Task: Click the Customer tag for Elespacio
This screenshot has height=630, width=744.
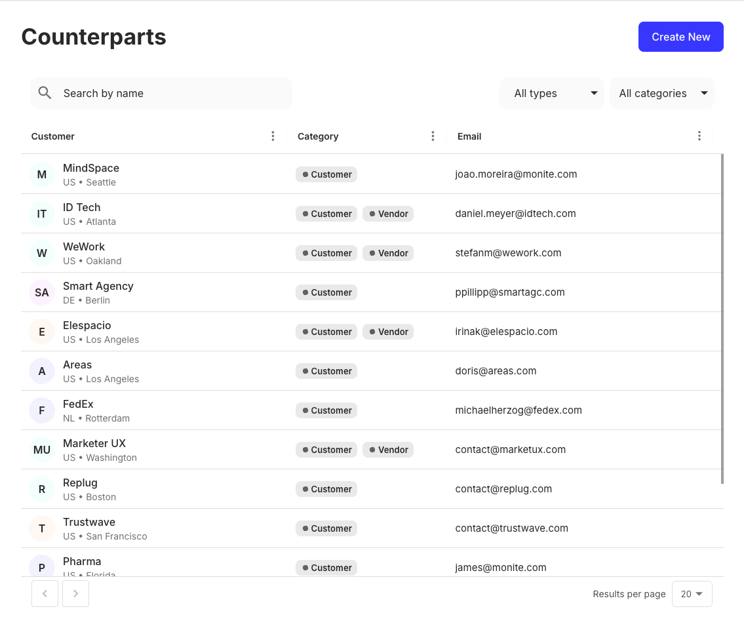Action: click(x=326, y=332)
